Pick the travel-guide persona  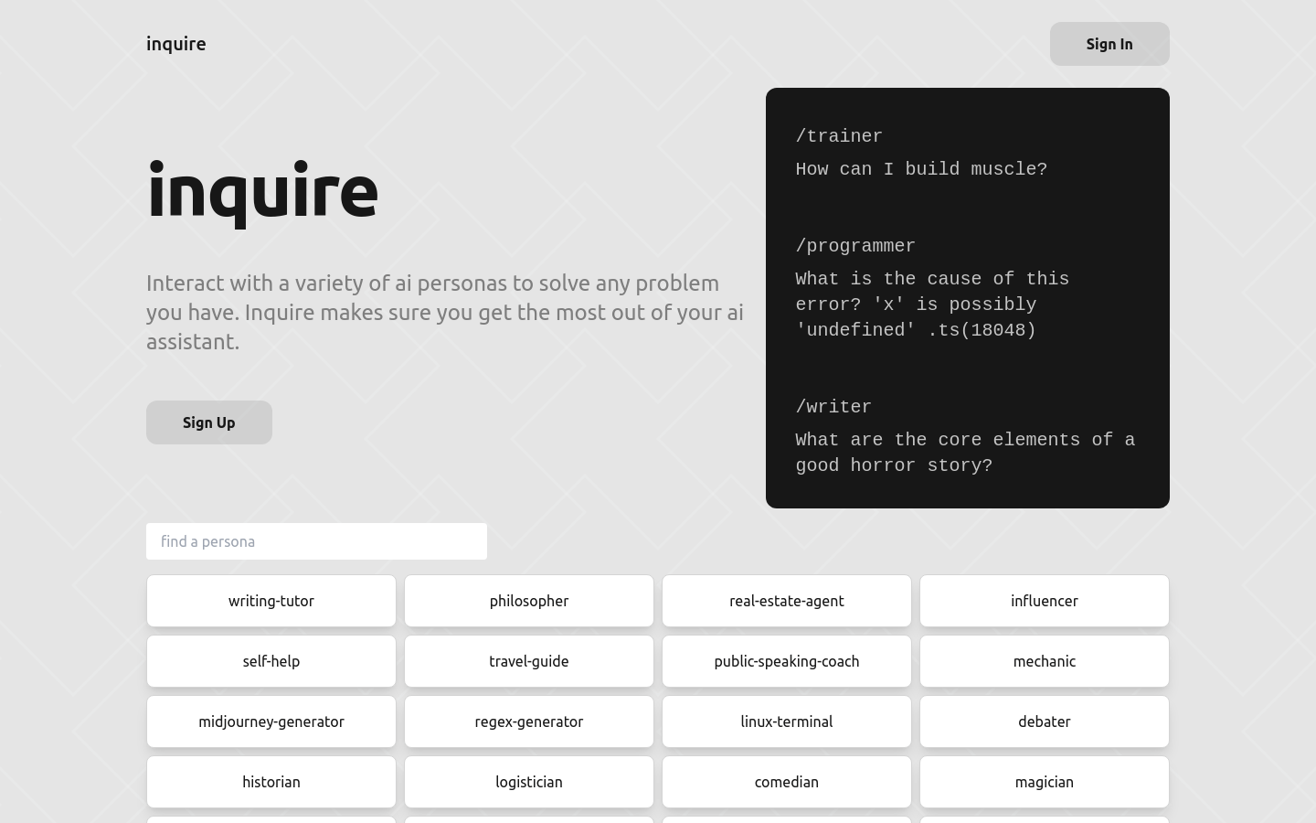click(529, 661)
